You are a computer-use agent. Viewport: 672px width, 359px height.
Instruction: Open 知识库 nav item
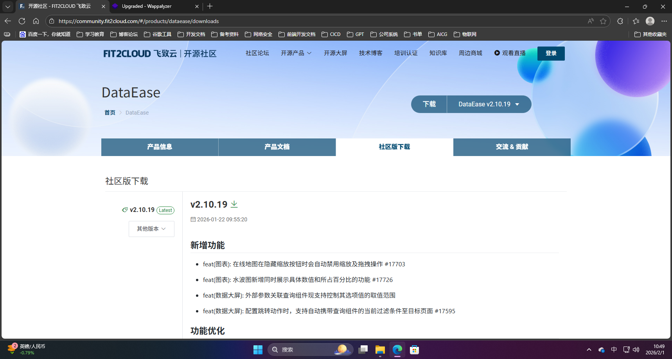coord(438,53)
